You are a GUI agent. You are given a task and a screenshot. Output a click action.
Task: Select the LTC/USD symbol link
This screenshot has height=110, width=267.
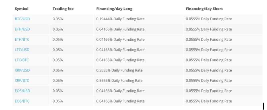(22, 50)
